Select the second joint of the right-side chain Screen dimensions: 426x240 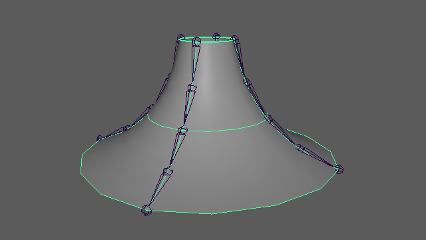coord(247,81)
